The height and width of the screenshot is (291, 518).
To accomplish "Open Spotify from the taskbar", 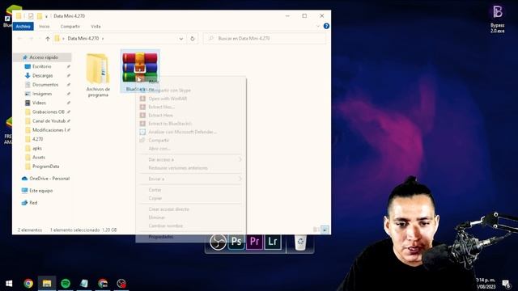I will [66, 284].
